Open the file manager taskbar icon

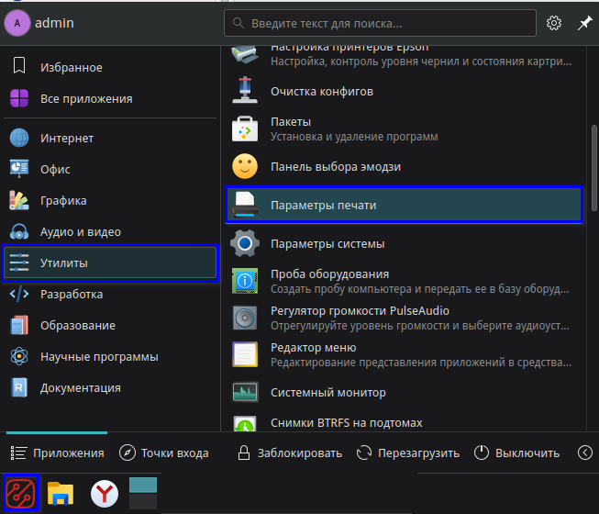61,495
